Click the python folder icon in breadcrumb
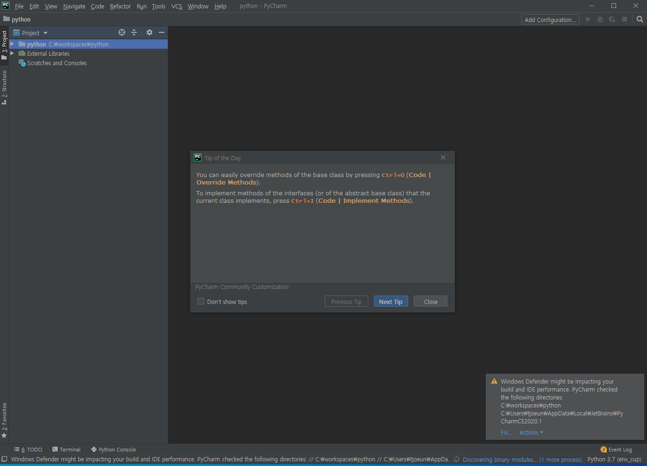647x466 pixels. point(7,19)
